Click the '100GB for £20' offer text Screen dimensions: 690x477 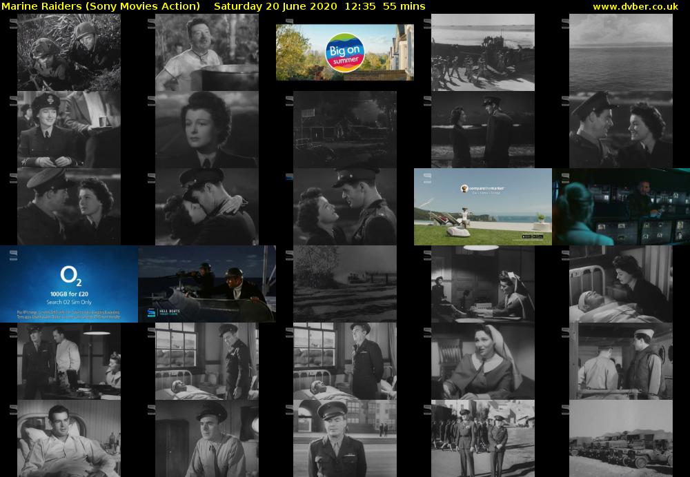click(x=69, y=294)
